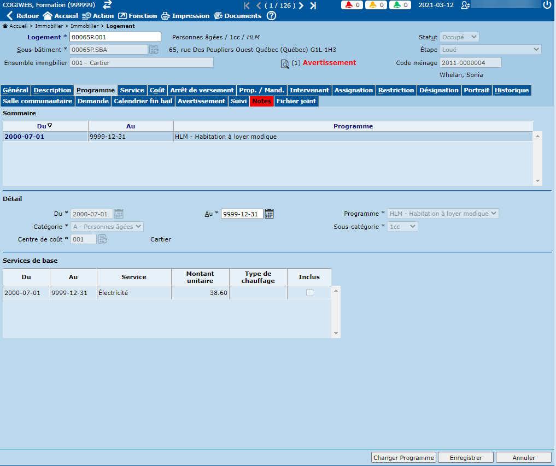Image resolution: width=556 pixels, height=466 pixels.
Task: Go to the next record arrow
Action: click(x=301, y=5)
